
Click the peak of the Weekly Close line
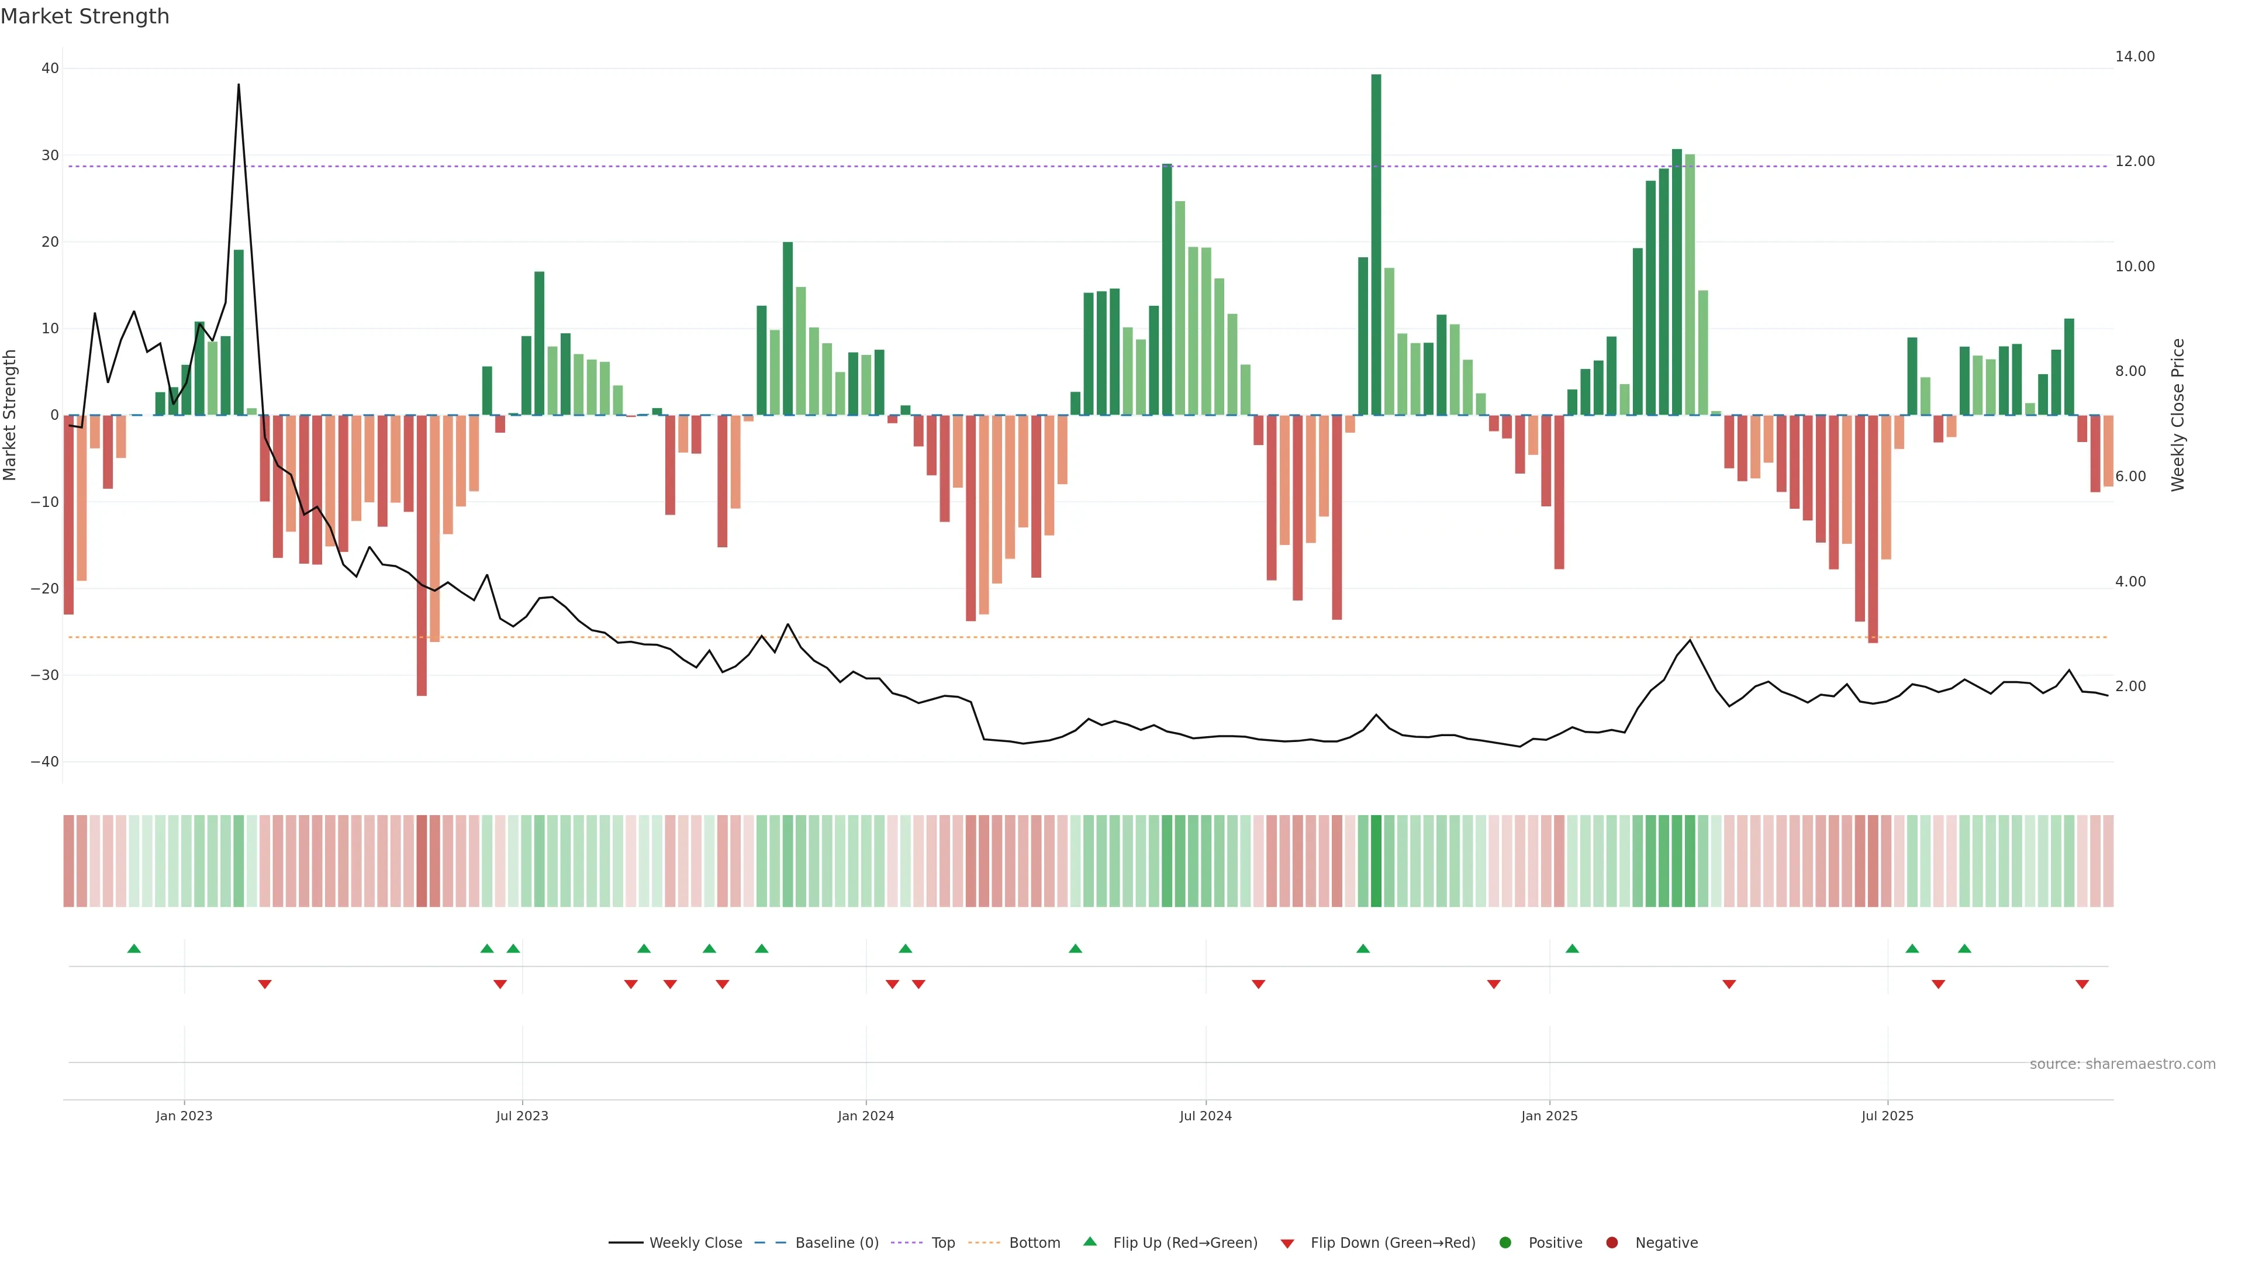(239, 85)
